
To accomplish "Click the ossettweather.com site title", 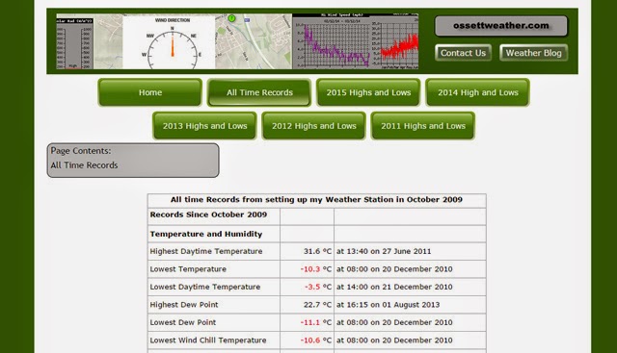I will tap(501, 26).
